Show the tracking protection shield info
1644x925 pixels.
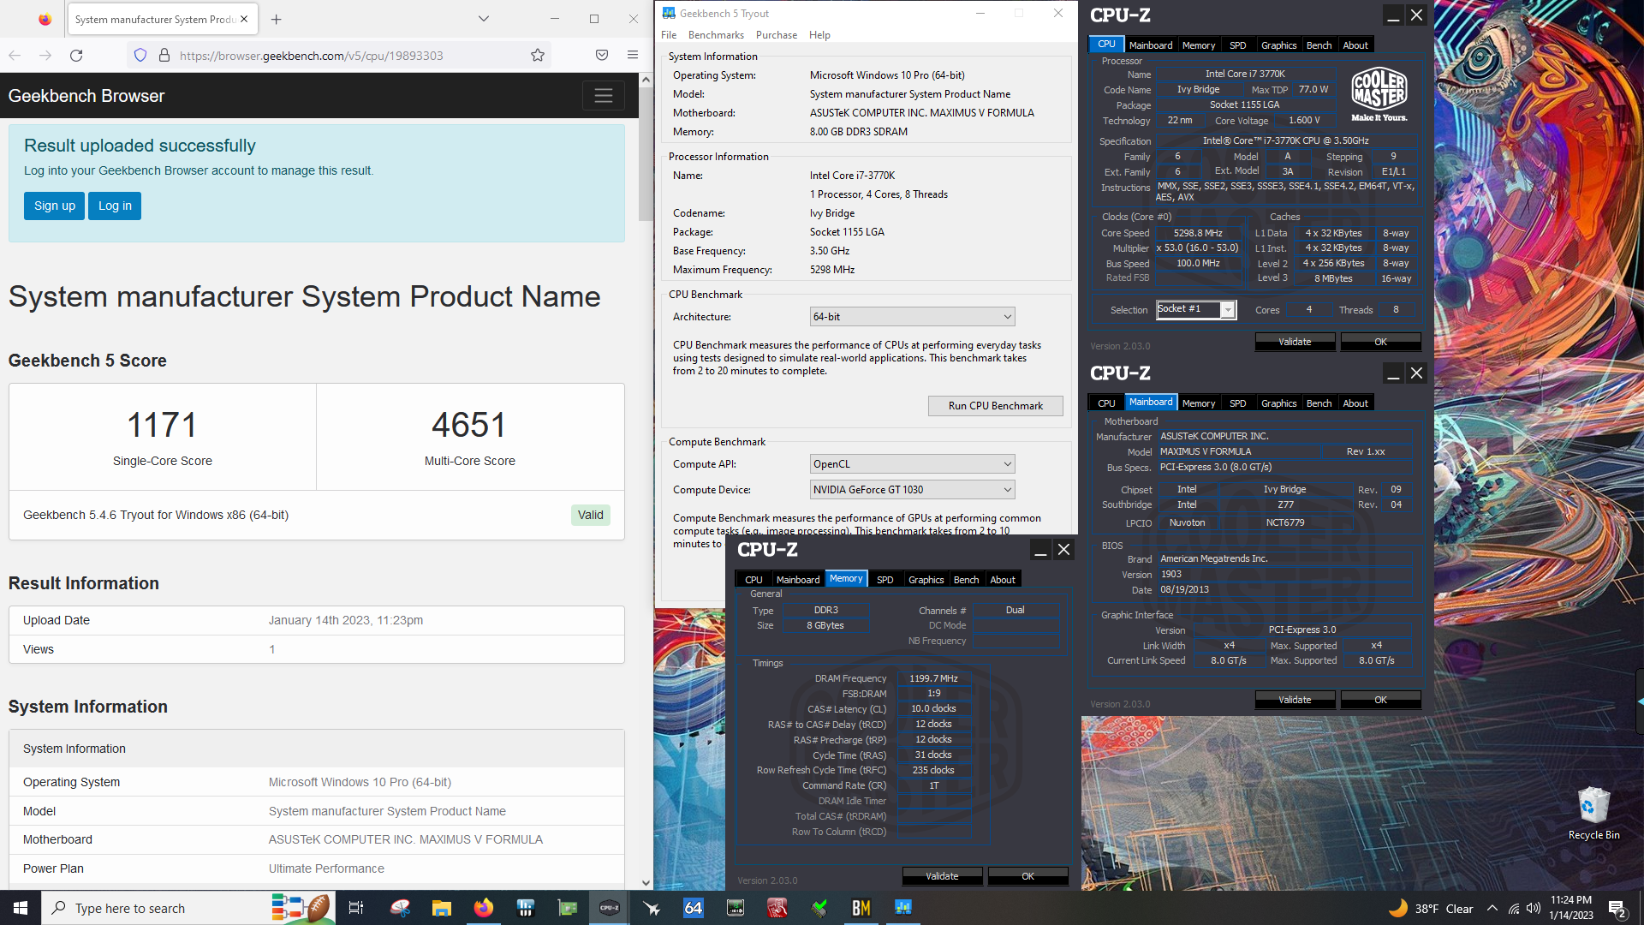pyautogui.click(x=140, y=56)
